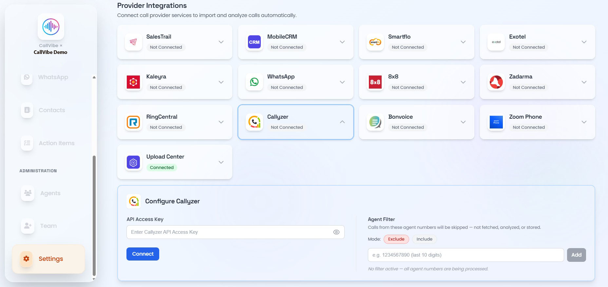
Task: Click the Callyzer icon in Configure heading
Action: click(x=134, y=201)
